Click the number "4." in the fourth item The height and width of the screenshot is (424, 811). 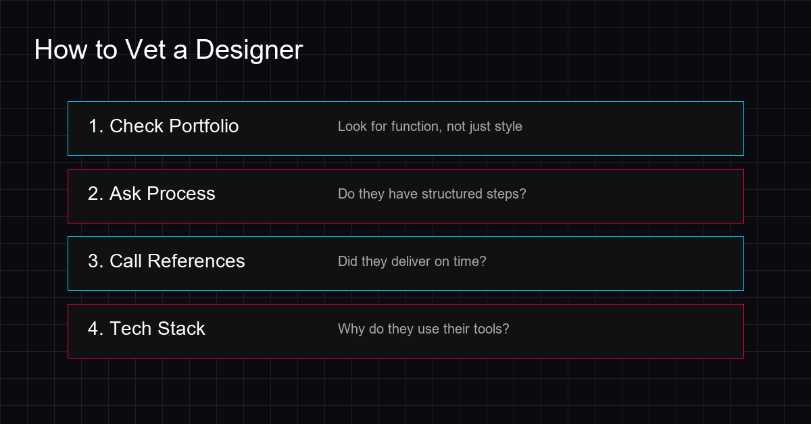[95, 329]
